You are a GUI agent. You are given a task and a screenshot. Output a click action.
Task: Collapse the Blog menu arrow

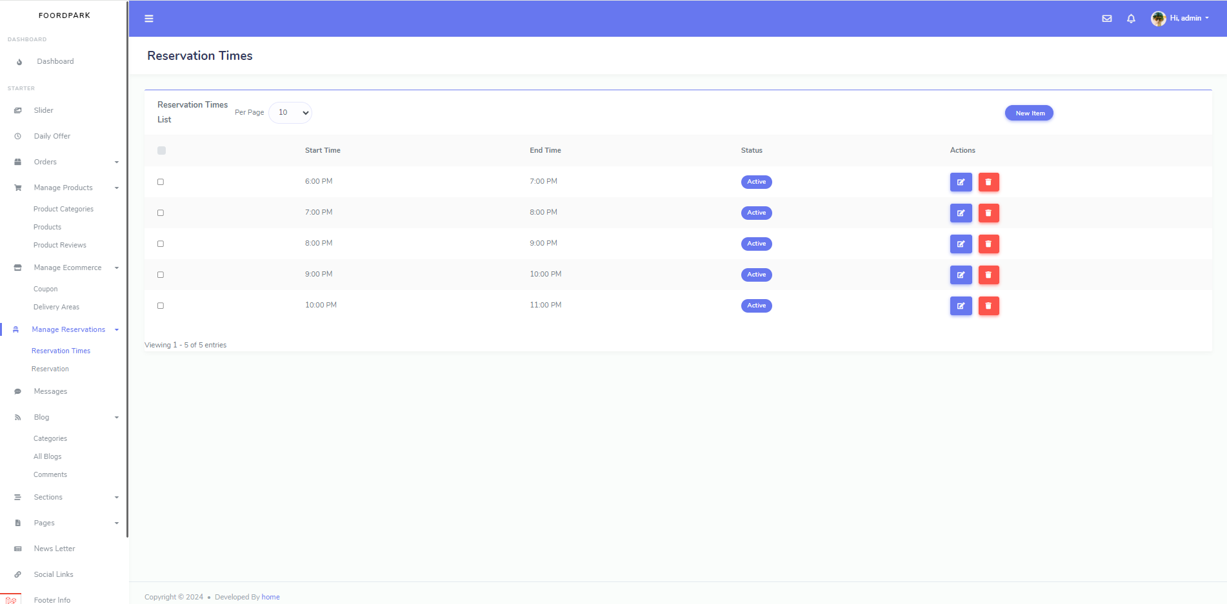tap(117, 418)
